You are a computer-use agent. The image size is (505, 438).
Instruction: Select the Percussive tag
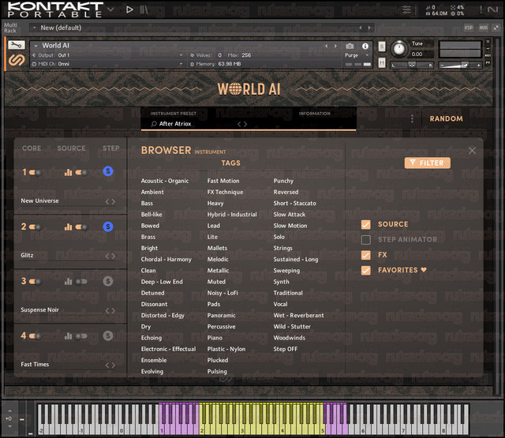pyautogui.click(x=221, y=327)
